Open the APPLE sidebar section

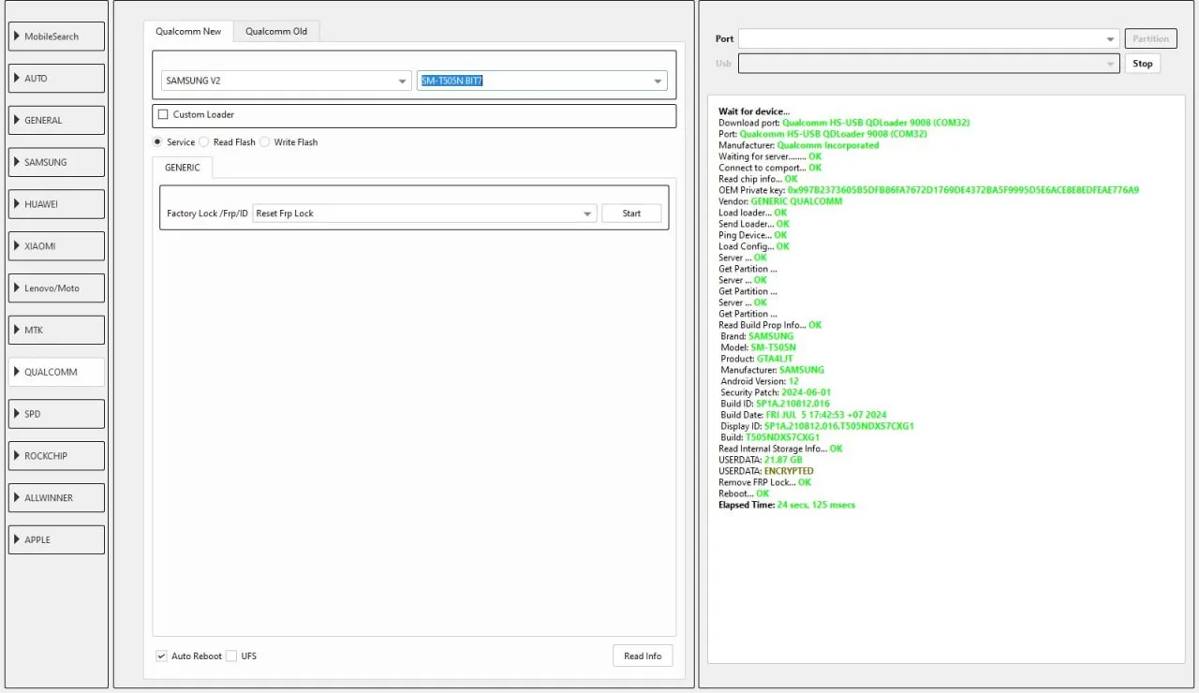tap(56, 539)
